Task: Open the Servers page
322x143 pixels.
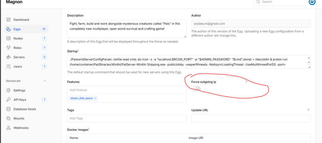Action: tap(26, 57)
